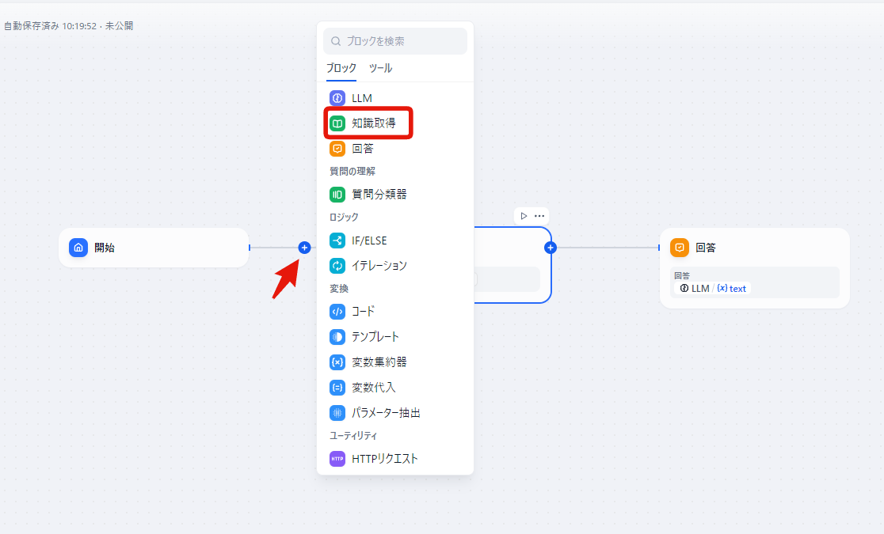Click the ユーティリティ section heading

click(353, 435)
